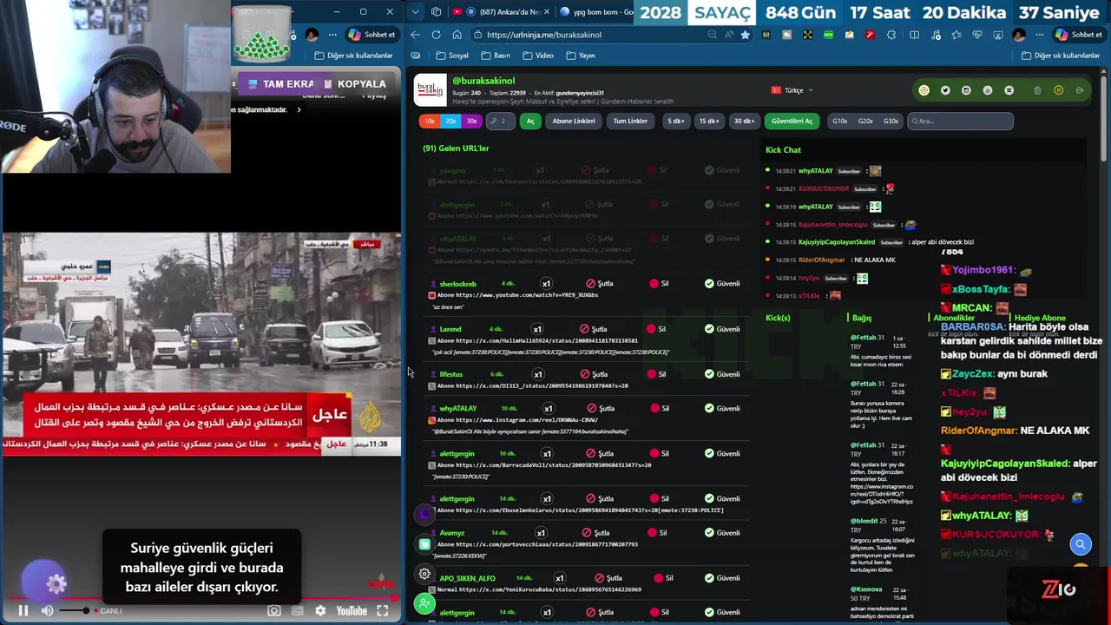Refresh the browser page
1111x625 pixels.
pyautogui.click(x=436, y=35)
